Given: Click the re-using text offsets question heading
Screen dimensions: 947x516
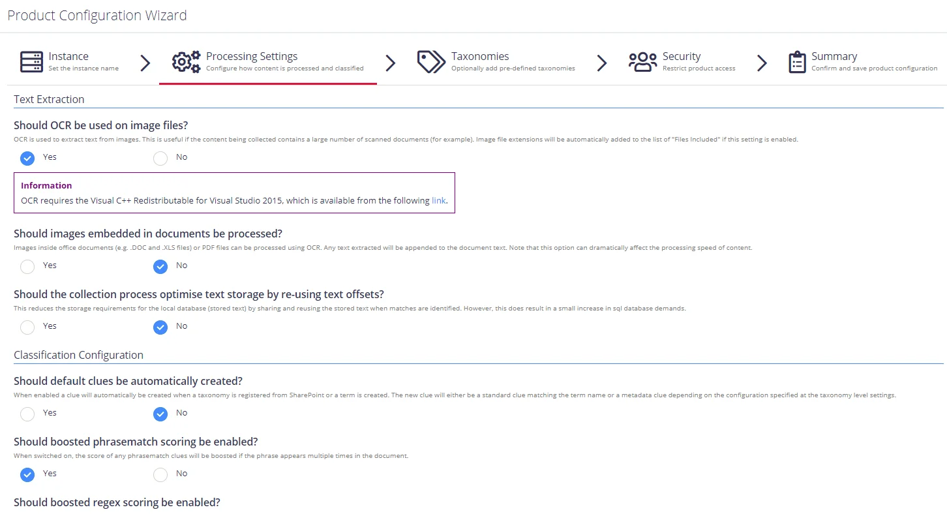Looking at the screenshot, I should tap(199, 294).
